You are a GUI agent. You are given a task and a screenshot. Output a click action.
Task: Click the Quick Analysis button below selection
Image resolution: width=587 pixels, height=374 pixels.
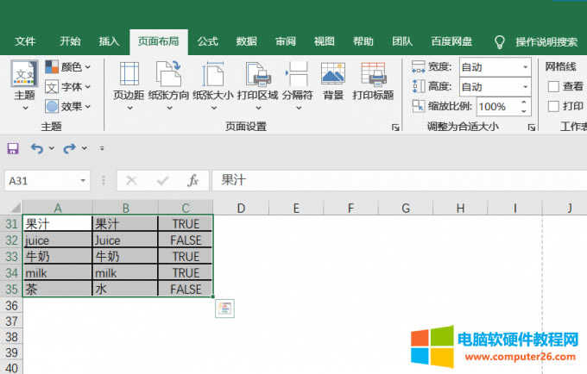coord(224,308)
